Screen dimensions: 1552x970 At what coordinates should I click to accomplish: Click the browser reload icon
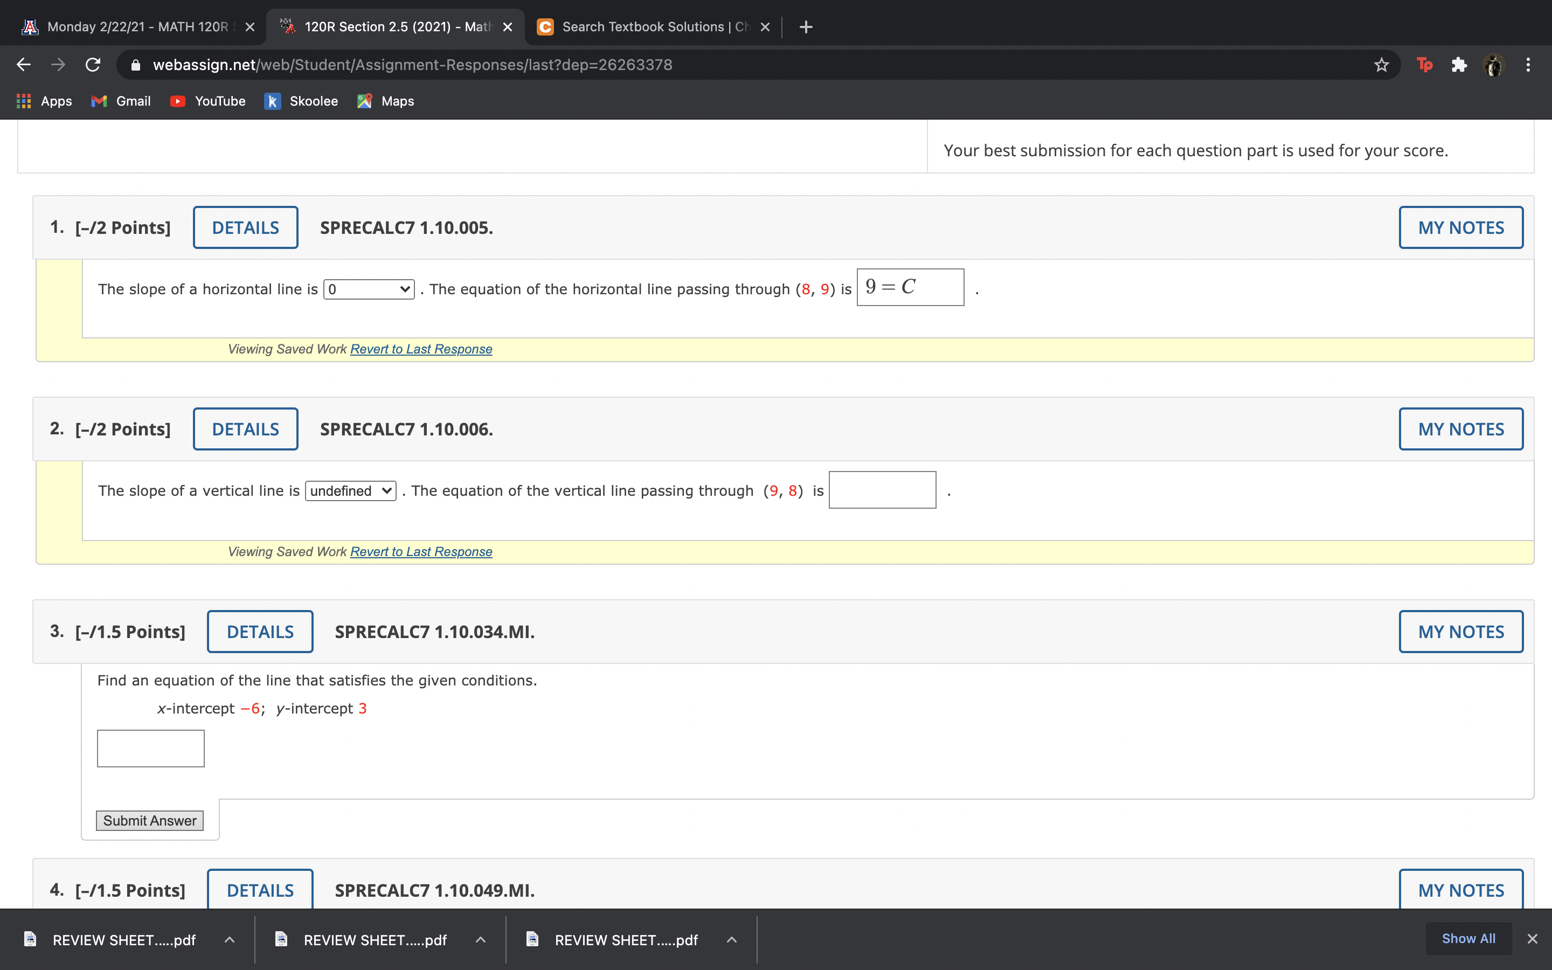coord(93,65)
